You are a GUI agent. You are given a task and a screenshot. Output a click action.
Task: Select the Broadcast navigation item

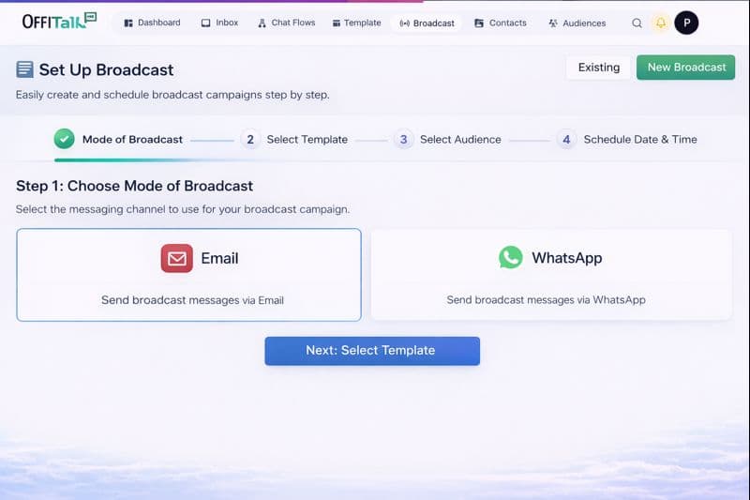[x=427, y=23]
